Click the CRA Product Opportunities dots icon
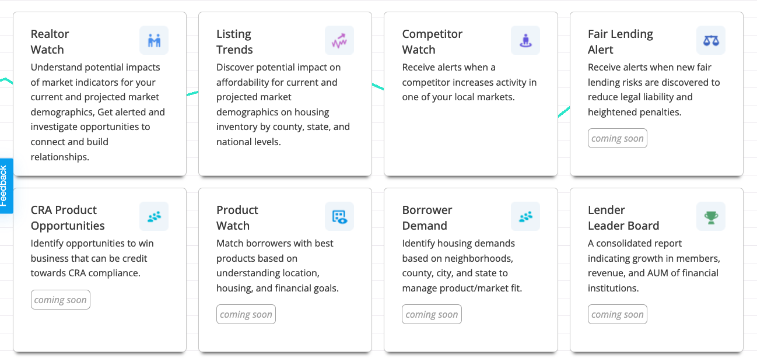This screenshot has width=757, height=362. click(x=154, y=216)
